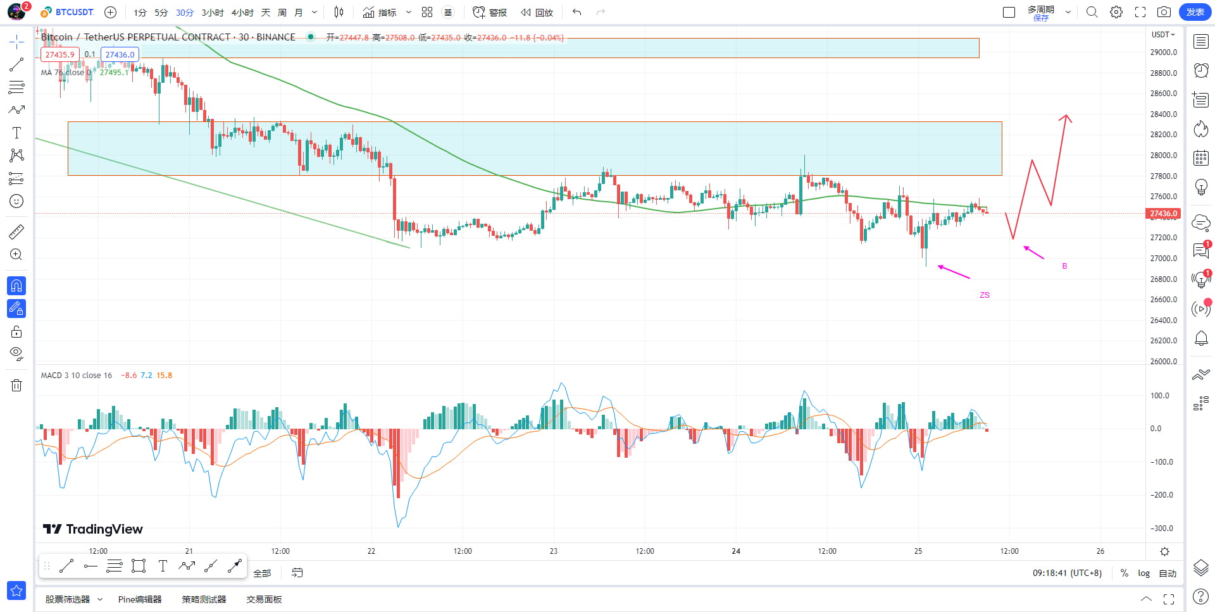
Task: Open the 交易面板 tab
Action: click(264, 599)
